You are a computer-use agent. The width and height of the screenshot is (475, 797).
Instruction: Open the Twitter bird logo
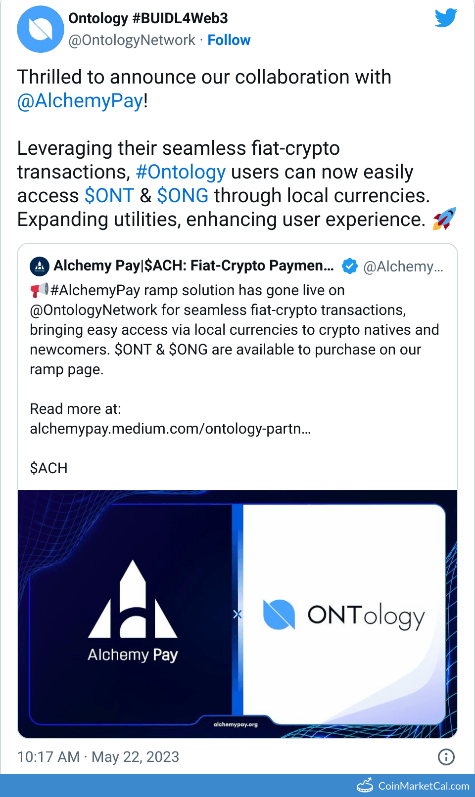[445, 18]
